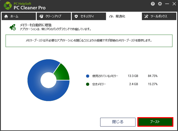178x131 pixels.
Task: Click the memory boost description box
Action: tap(89, 41)
